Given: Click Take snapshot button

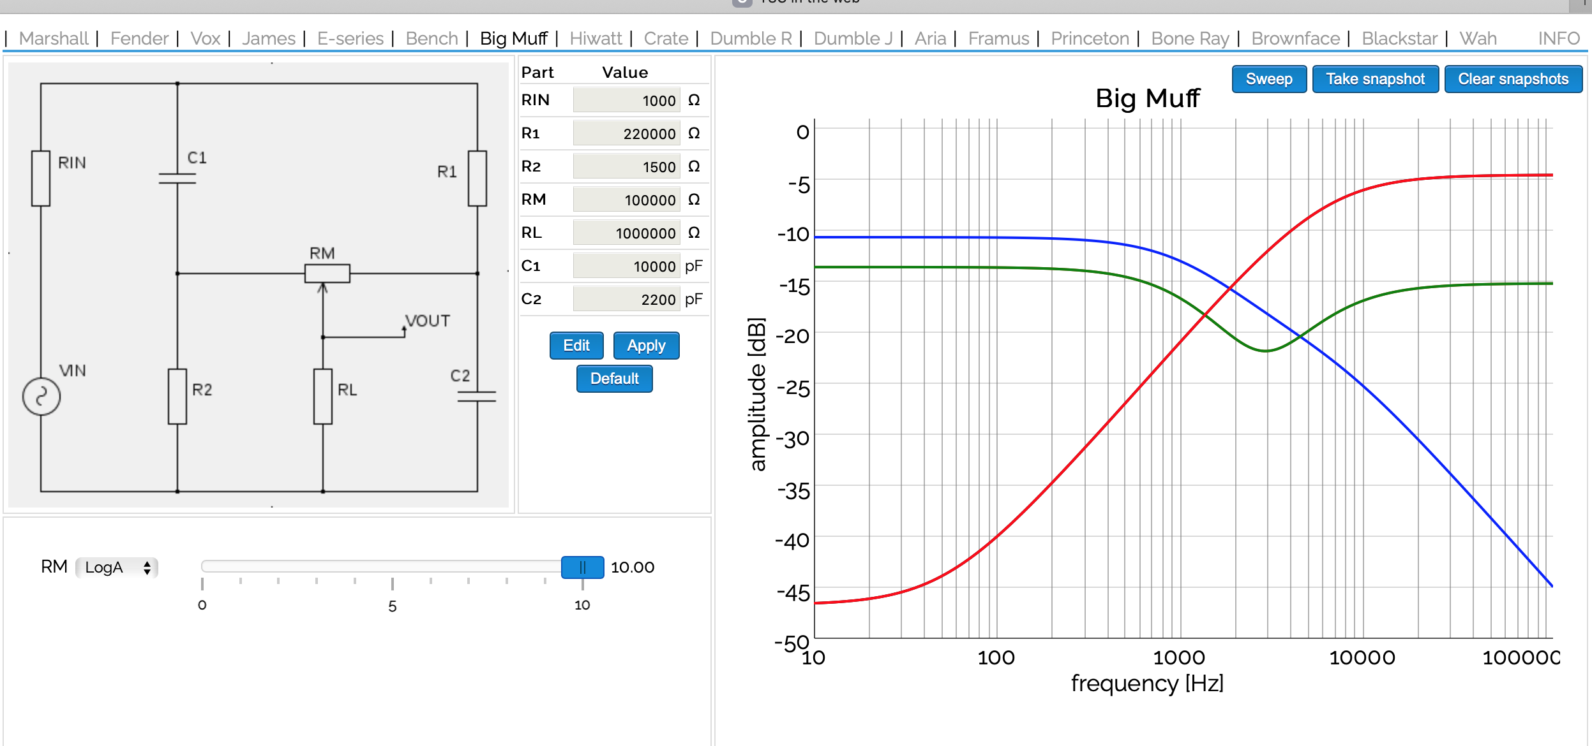Looking at the screenshot, I should click(x=1375, y=79).
